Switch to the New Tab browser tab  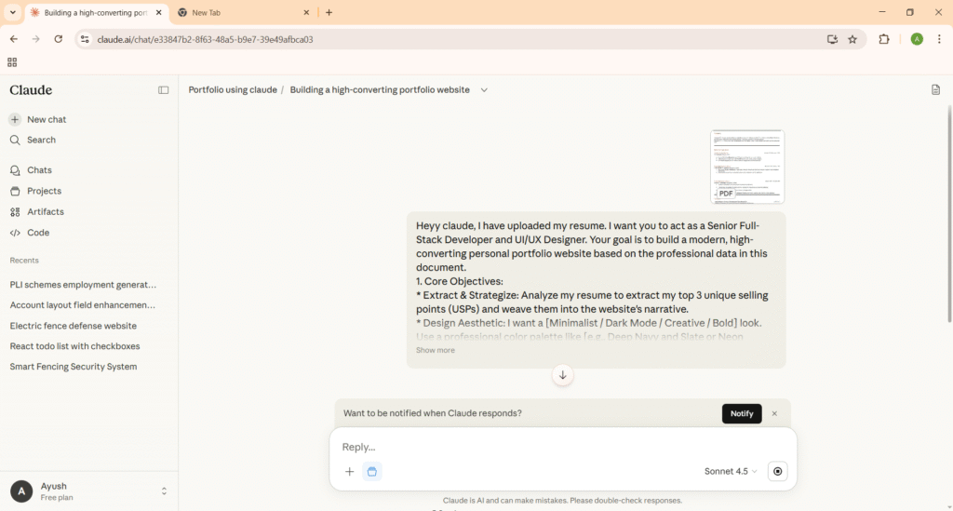(x=240, y=13)
